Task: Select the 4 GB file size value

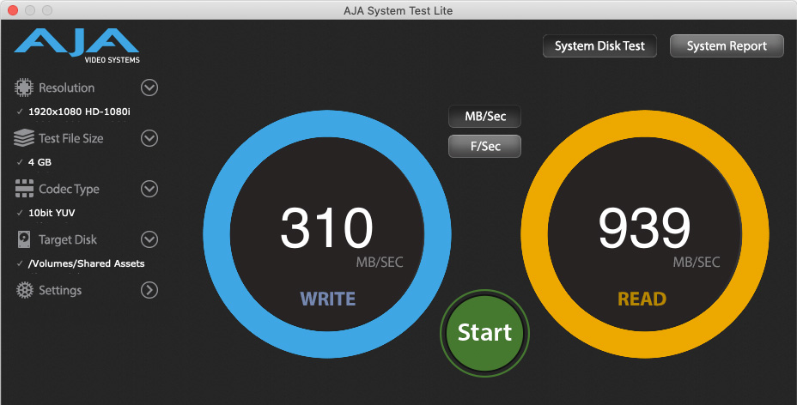Action: click(40, 162)
